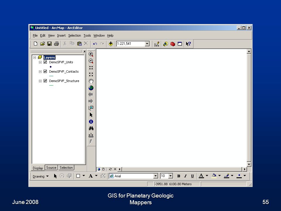Image resolution: width=281 pixels, height=211 pixels.
Task: Open the map scale dropdown
Action: 147,44
